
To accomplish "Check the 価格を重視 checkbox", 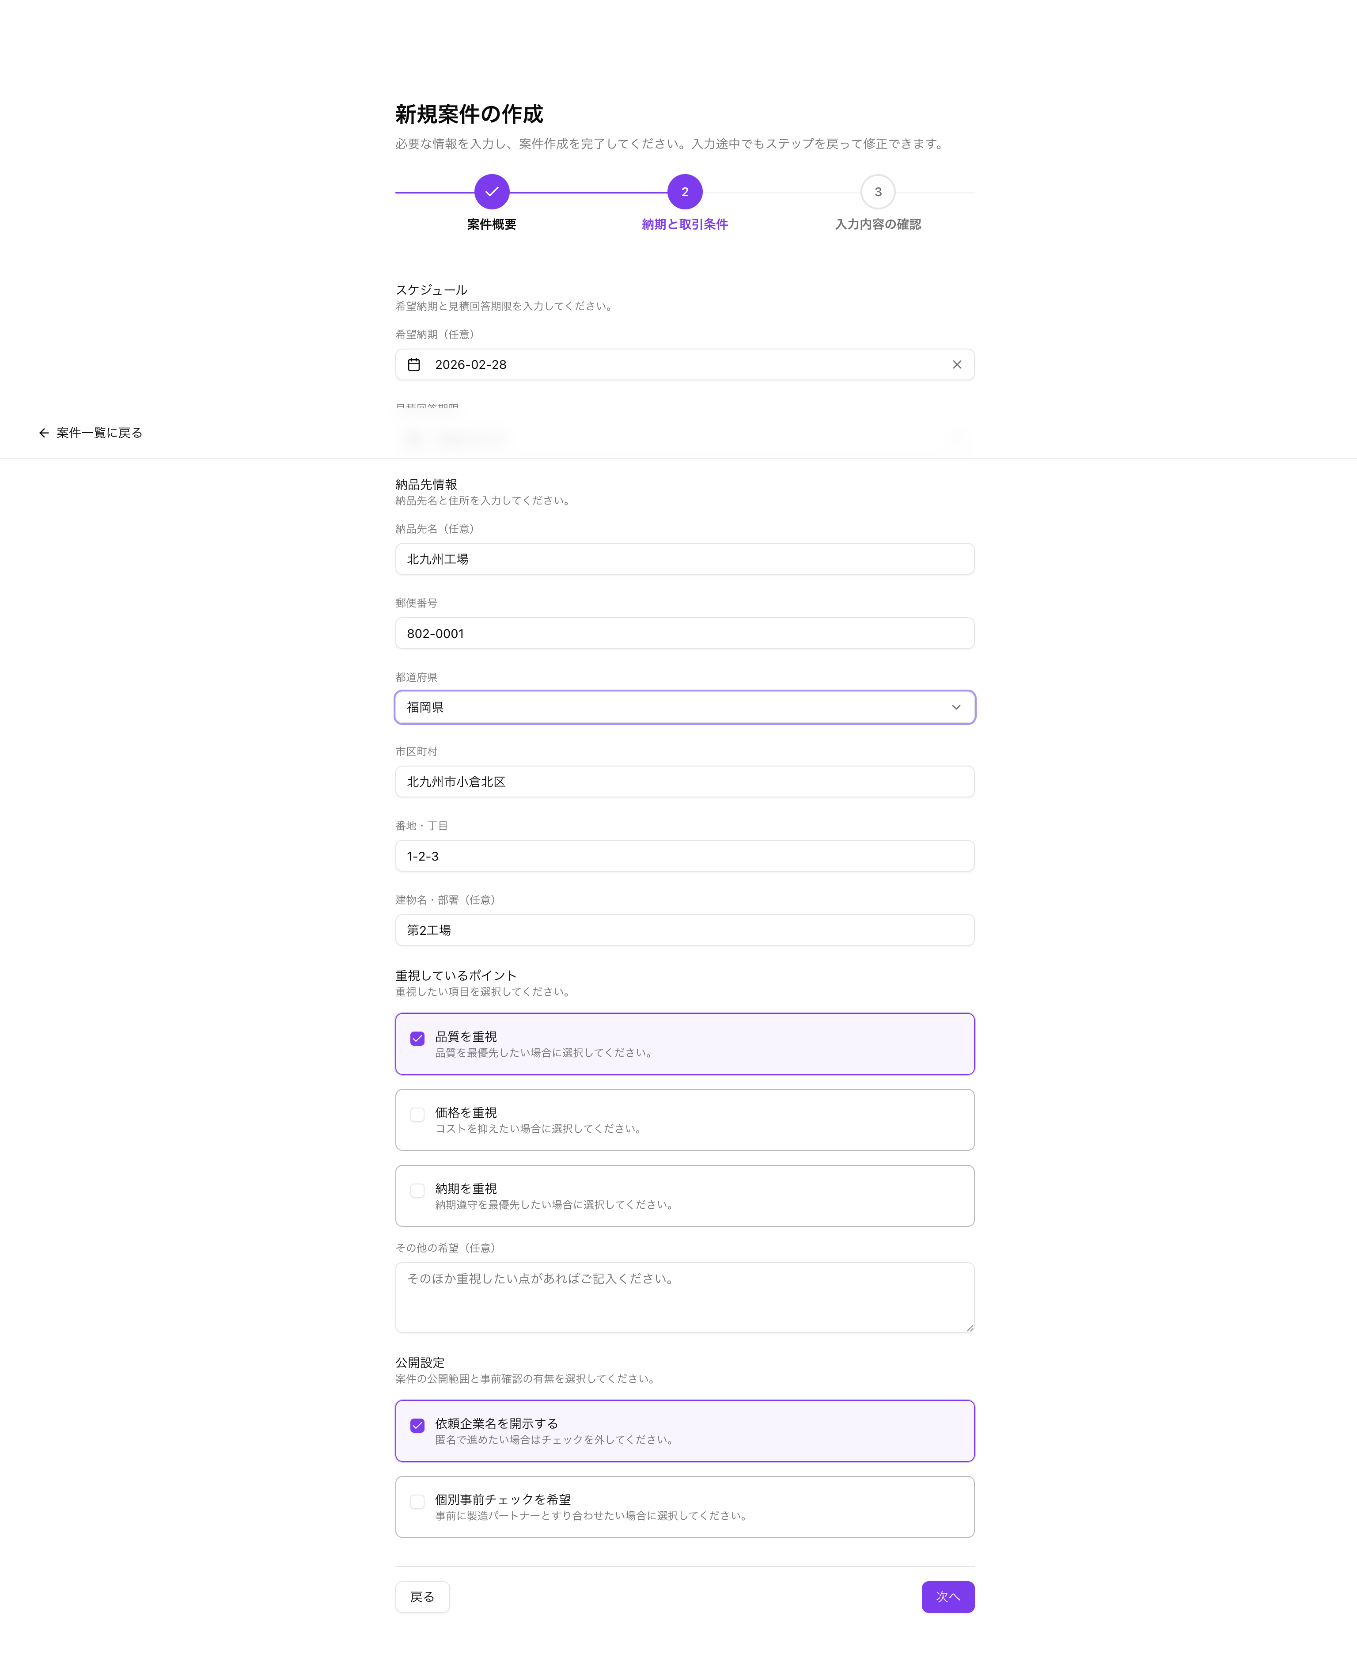I will 417,1114.
